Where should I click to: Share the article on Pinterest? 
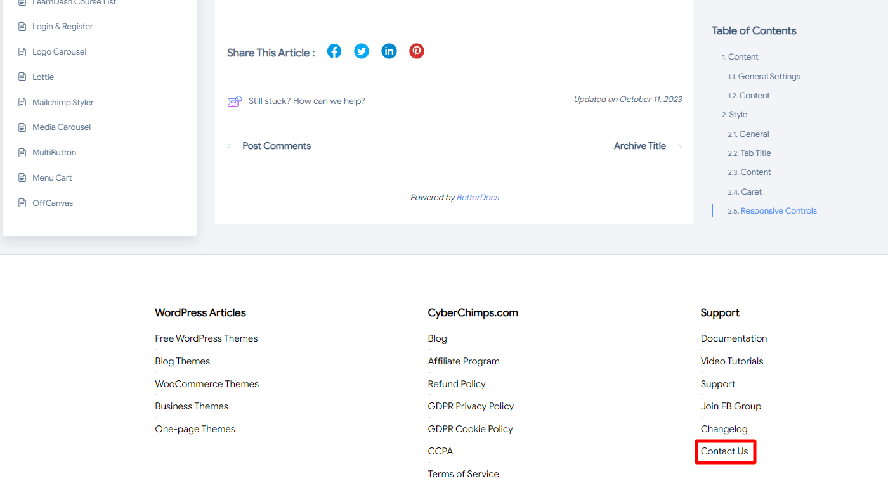click(x=416, y=51)
